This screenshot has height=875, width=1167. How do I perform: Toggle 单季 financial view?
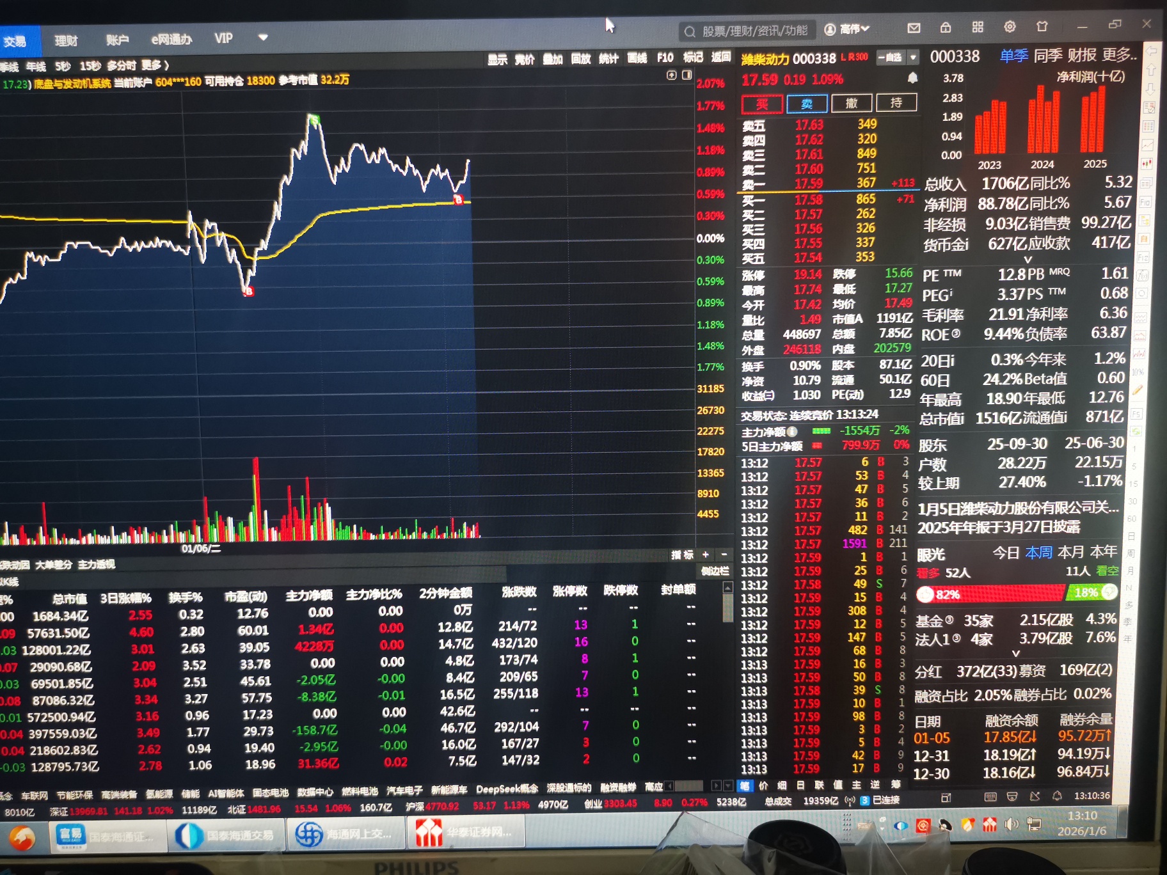pos(1013,56)
